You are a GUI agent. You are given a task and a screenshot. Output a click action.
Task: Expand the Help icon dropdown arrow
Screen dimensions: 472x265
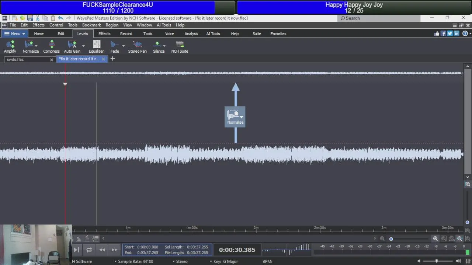469,33
